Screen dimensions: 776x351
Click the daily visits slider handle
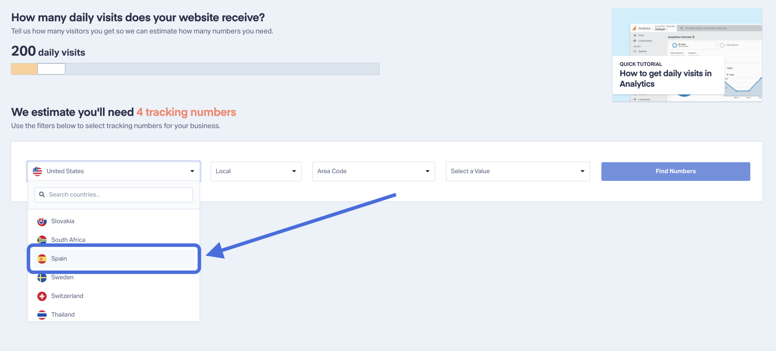click(x=51, y=69)
